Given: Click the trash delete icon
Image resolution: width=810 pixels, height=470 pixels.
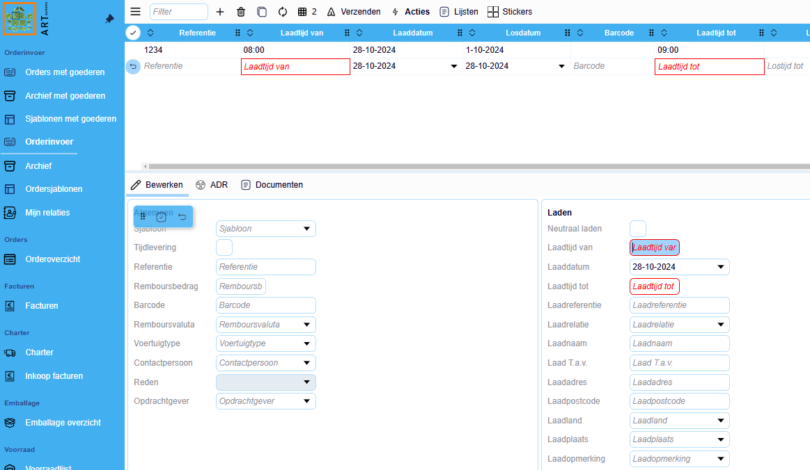Looking at the screenshot, I should (241, 12).
